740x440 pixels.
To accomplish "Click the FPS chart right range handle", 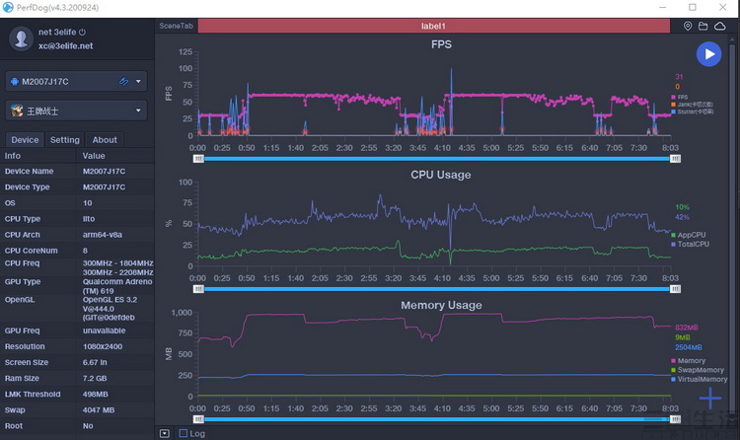I will [x=675, y=159].
